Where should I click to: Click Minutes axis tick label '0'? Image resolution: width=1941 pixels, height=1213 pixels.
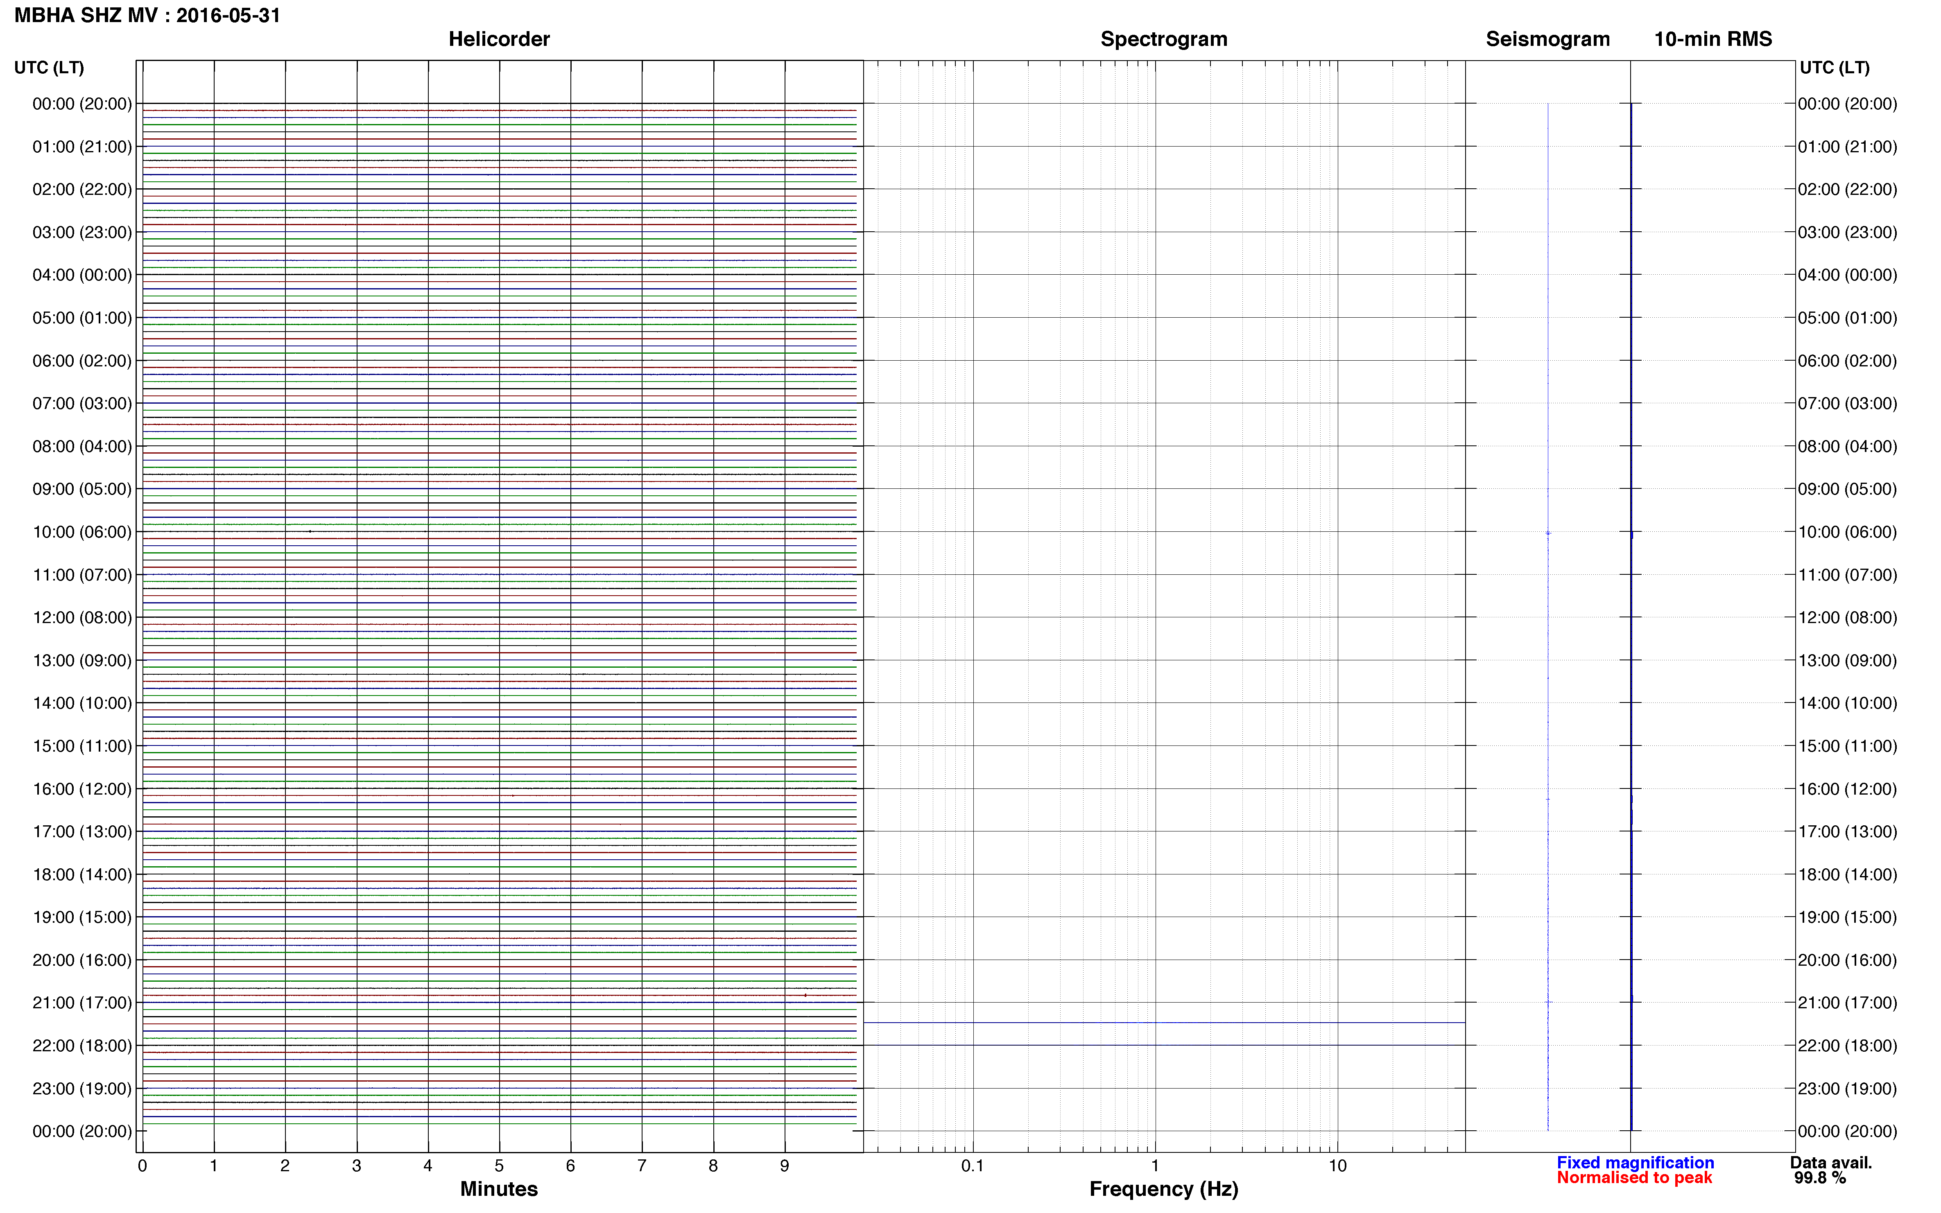[x=142, y=1166]
